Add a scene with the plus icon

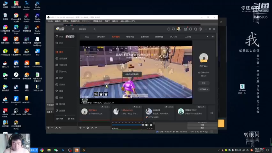(48, 128)
